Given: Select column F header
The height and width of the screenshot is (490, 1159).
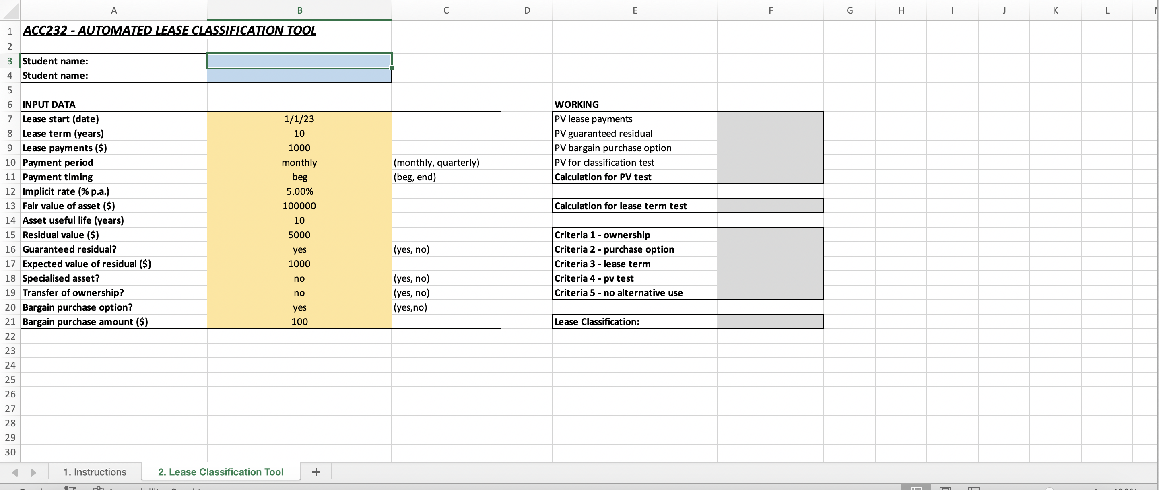Looking at the screenshot, I should 770,10.
